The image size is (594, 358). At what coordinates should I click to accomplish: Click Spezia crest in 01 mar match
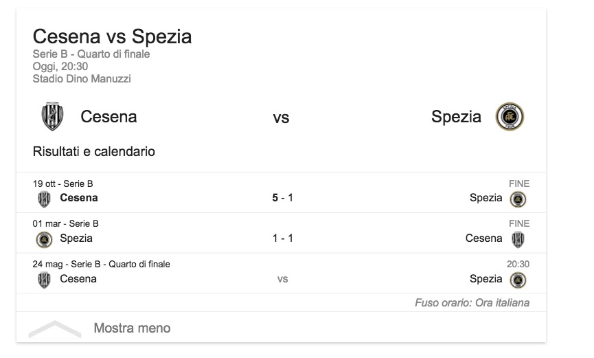click(x=44, y=239)
